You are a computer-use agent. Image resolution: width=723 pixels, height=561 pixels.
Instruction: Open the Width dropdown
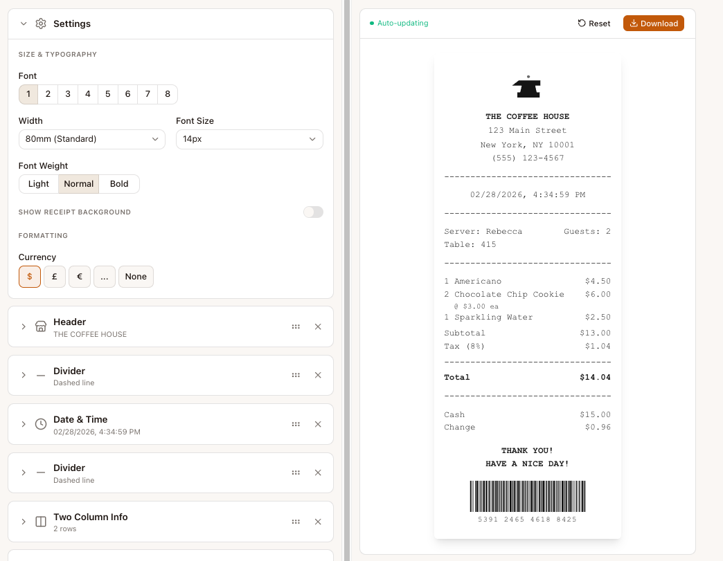click(92, 139)
